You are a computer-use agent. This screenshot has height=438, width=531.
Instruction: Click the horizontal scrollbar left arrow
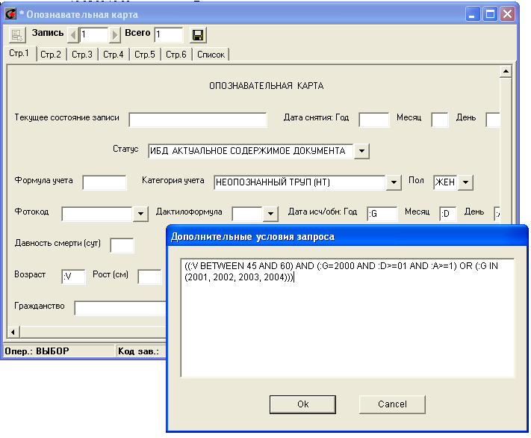pos(13,332)
